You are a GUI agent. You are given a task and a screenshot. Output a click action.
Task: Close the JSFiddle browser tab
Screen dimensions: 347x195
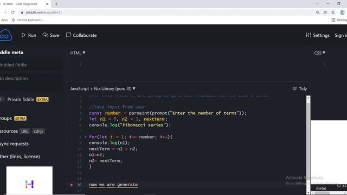[47, 4]
